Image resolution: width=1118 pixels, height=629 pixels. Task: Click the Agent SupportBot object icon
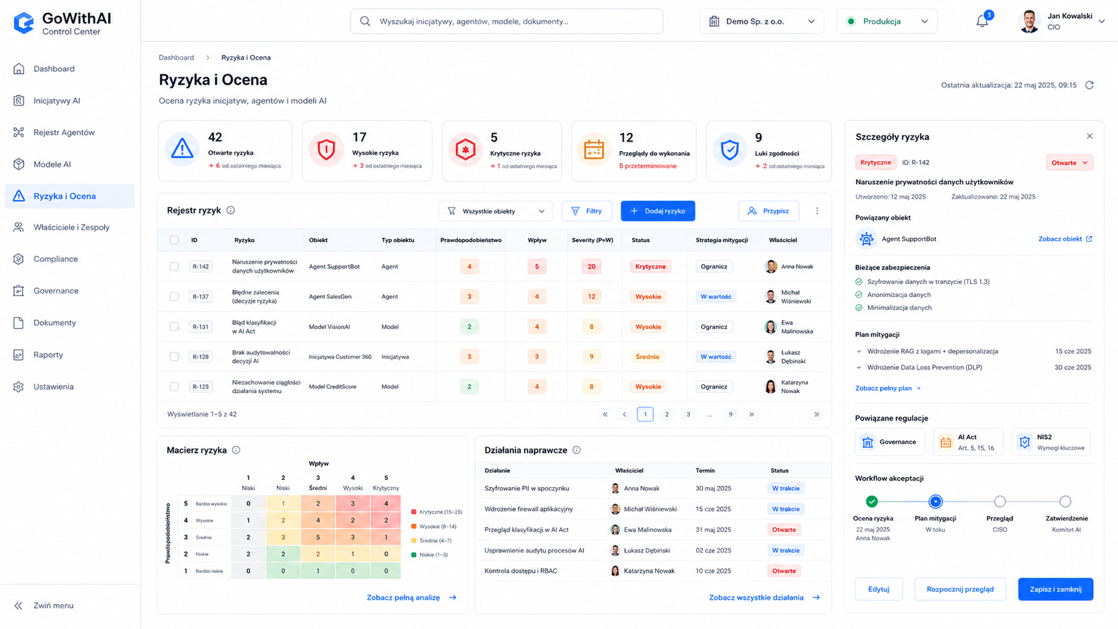pyautogui.click(x=867, y=239)
